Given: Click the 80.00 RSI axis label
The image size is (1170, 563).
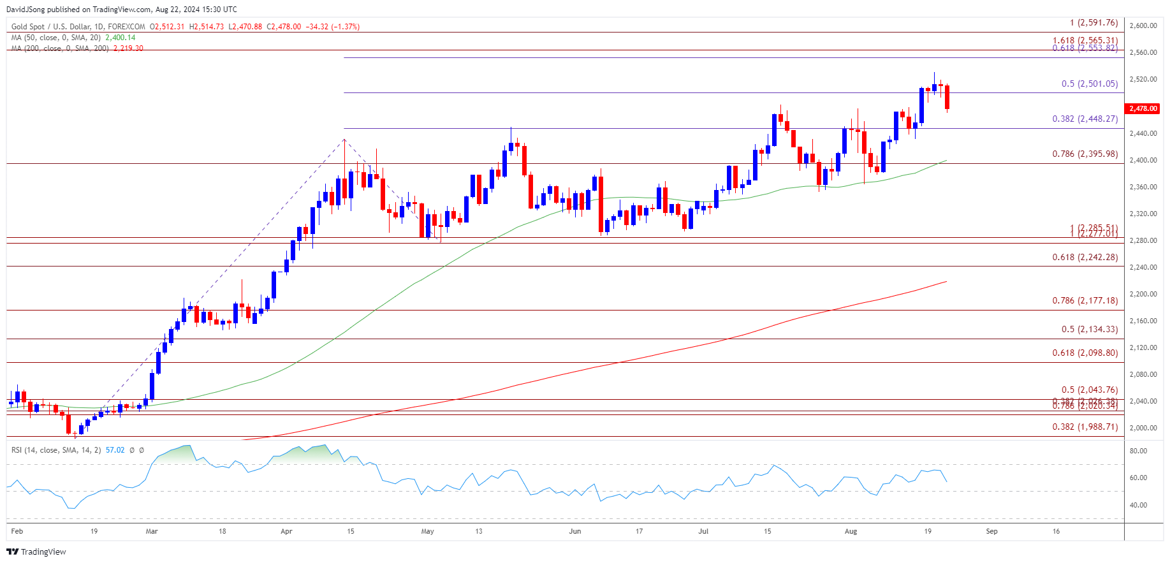Looking at the screenshot, I should tap(1138, 451).
